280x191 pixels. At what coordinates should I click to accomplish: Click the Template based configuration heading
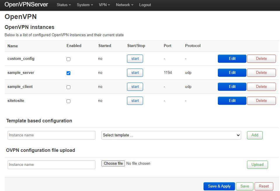pyautogui.click(x=39, y=121)
